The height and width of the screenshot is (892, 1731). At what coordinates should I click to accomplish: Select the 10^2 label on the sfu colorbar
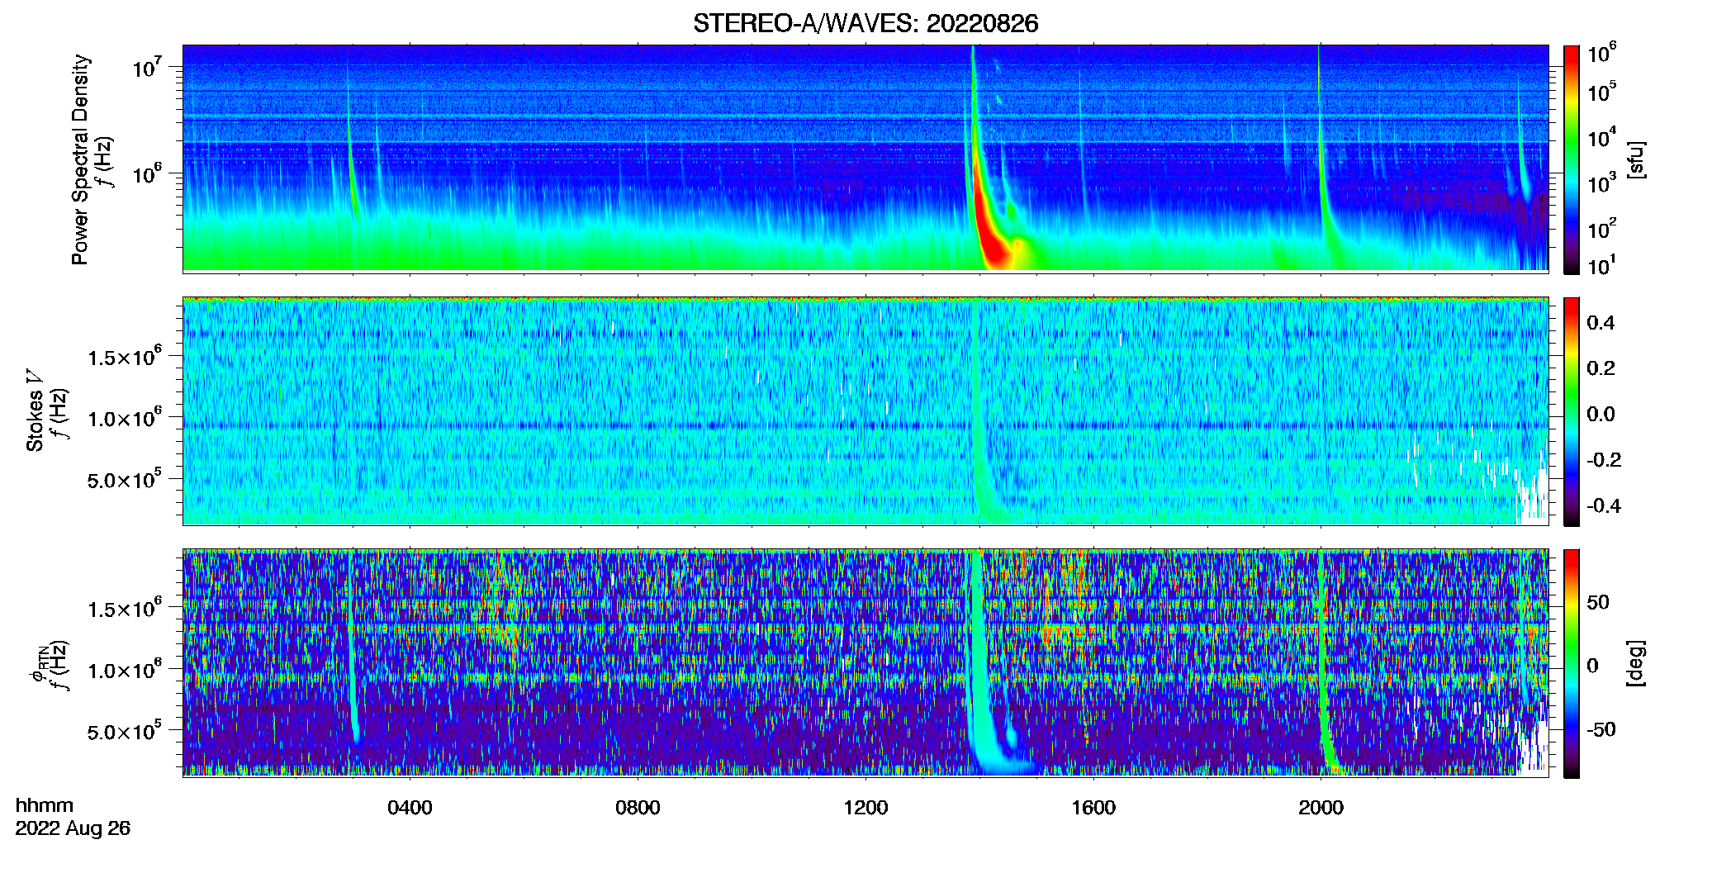coord(1602,229)
